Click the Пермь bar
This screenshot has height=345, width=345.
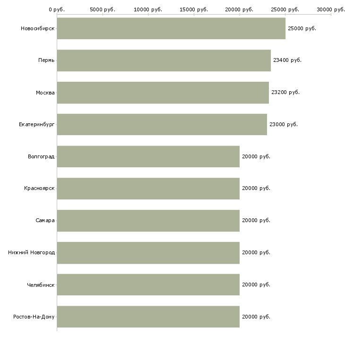[x=164, y=60]
